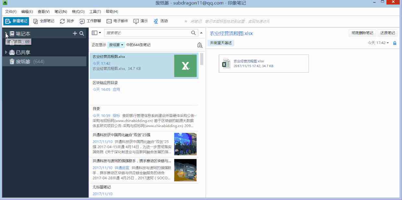Open note 井通科技获中国两化融合"双创"25强
The width and height of the screenshot is (402, 200).
tap(144, 144)
